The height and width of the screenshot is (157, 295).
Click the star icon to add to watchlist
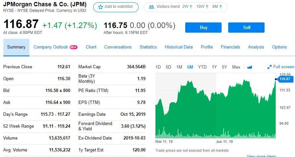(101, 7)
